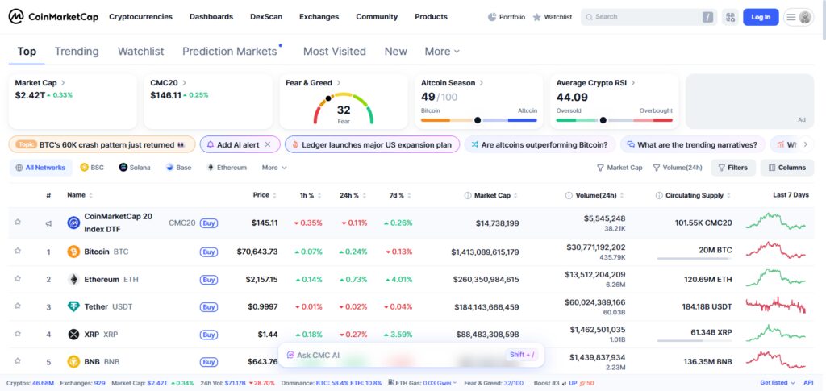Open Average Crypto RSI card chevron

tap(633, 82)
